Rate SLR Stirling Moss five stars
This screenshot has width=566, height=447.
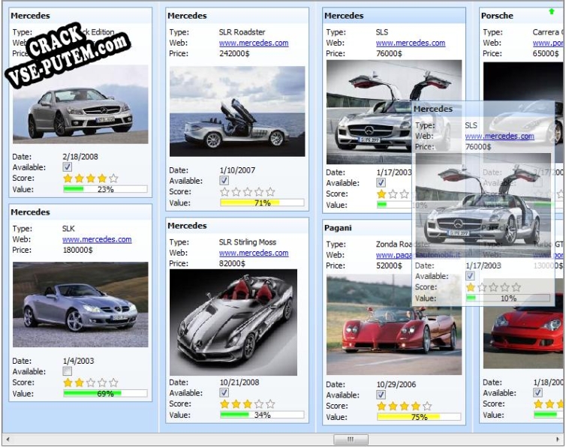point(271,404)
